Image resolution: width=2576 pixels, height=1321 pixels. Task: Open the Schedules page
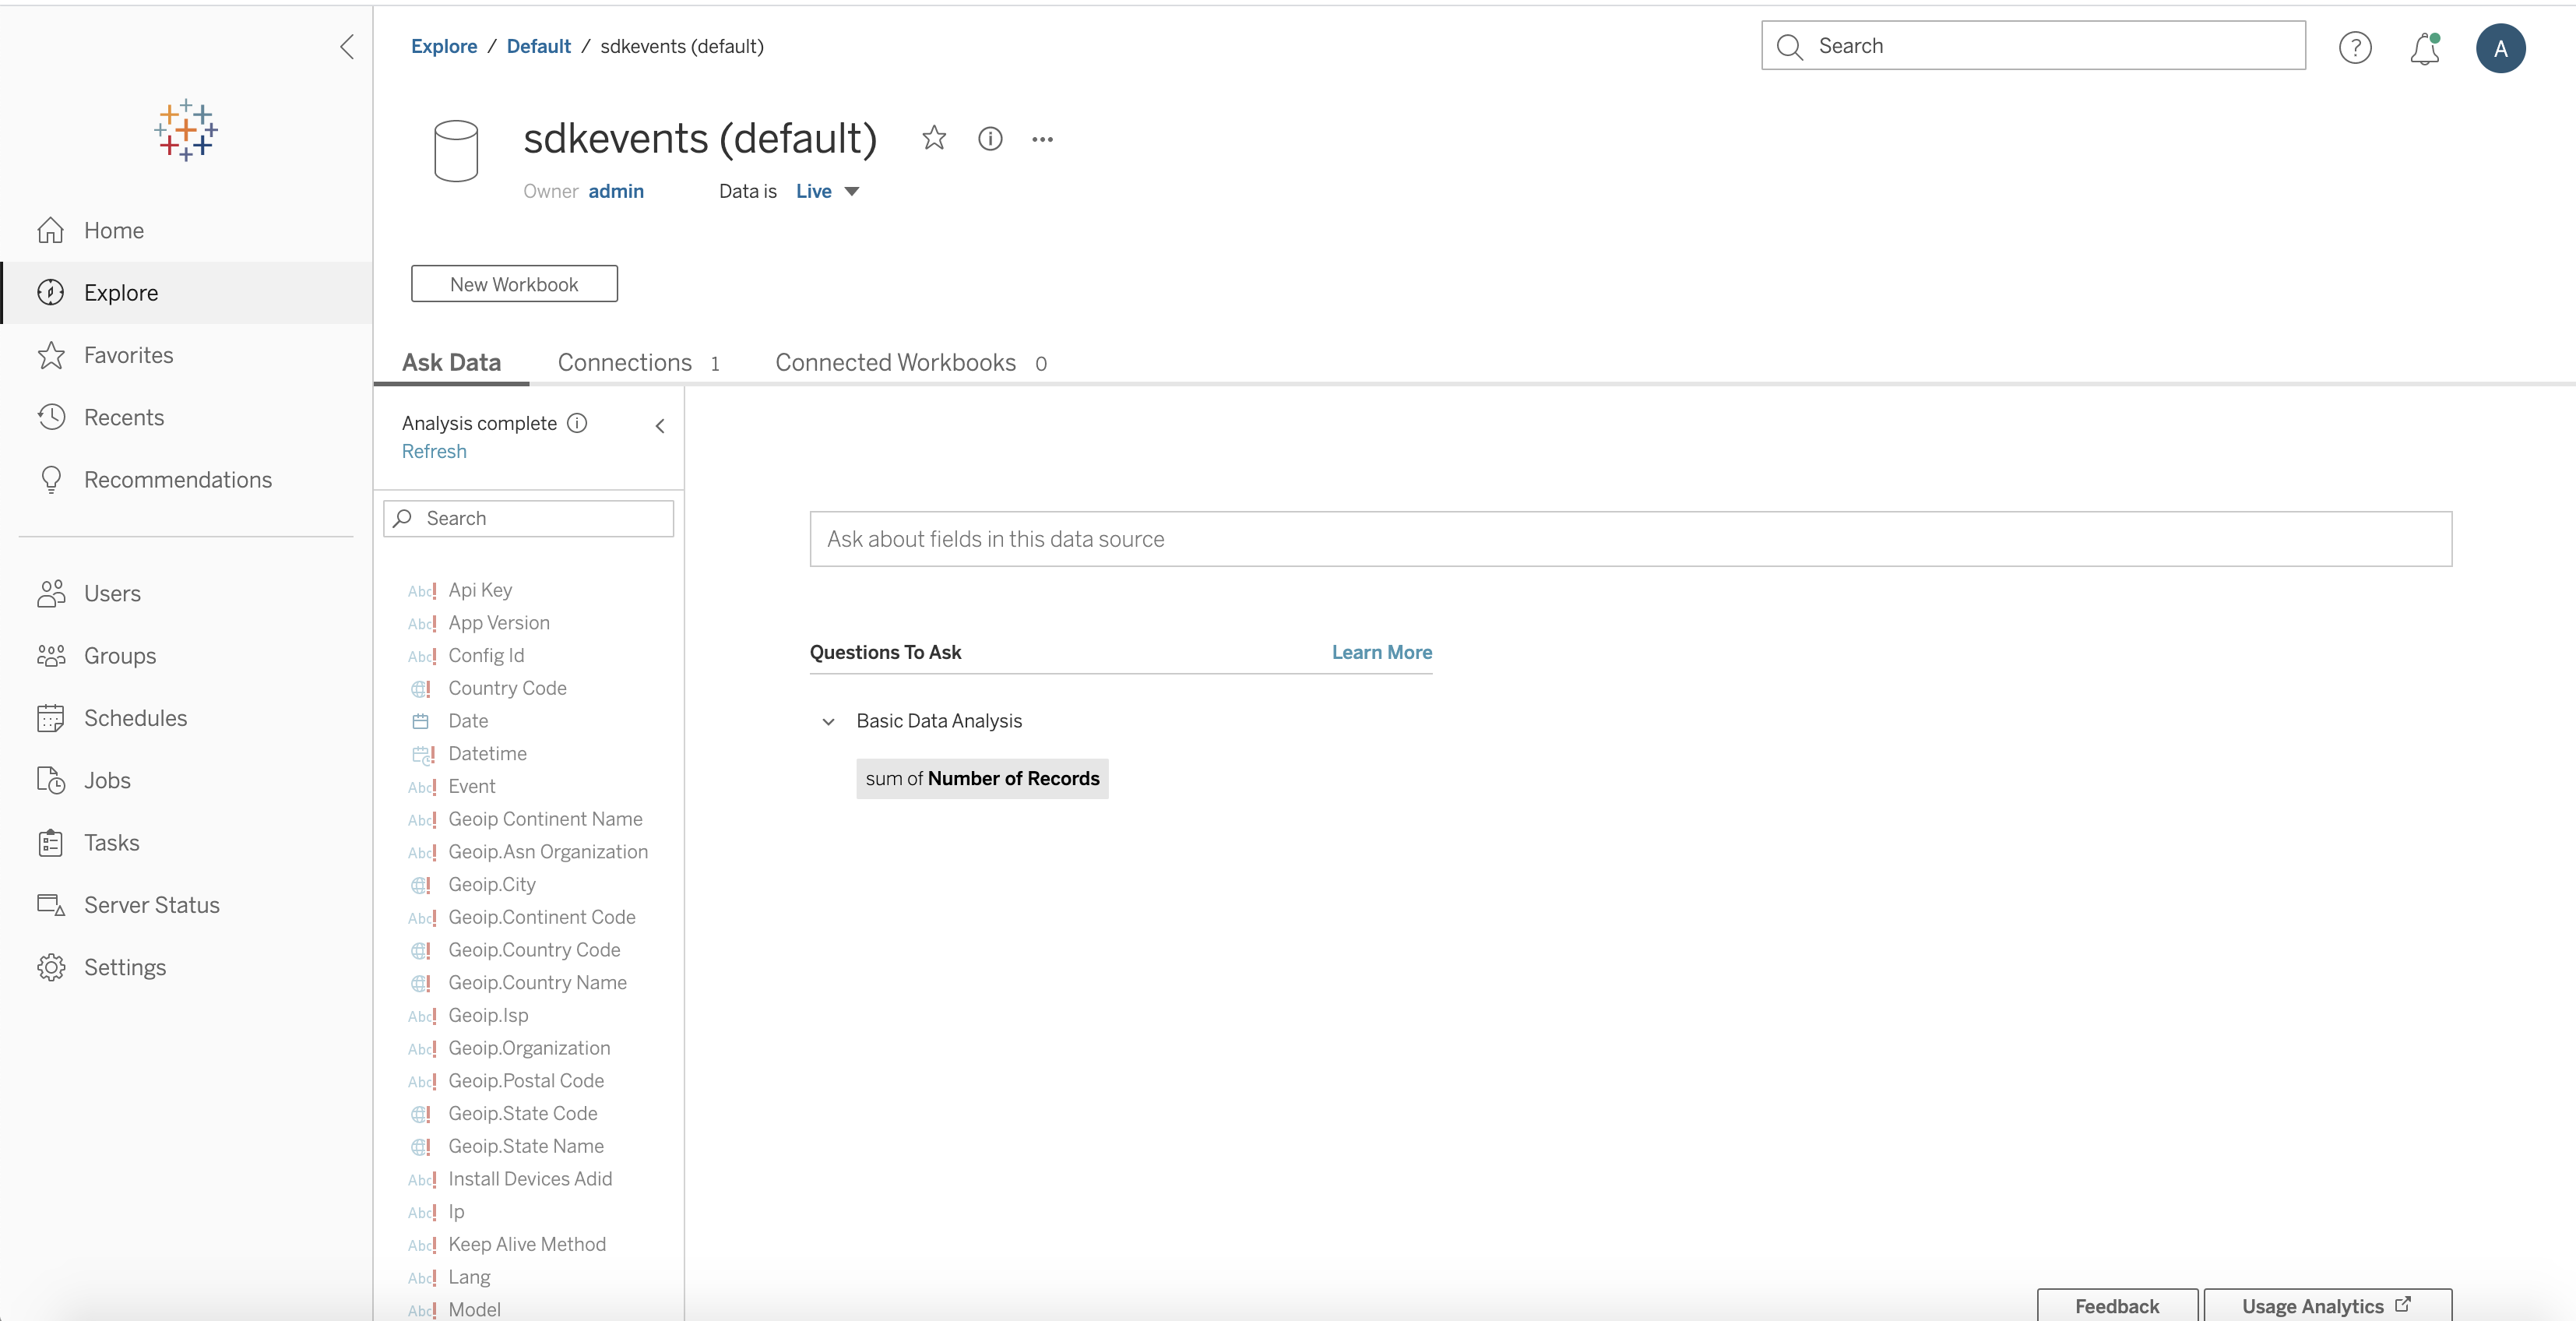click(x=135, y=718)
